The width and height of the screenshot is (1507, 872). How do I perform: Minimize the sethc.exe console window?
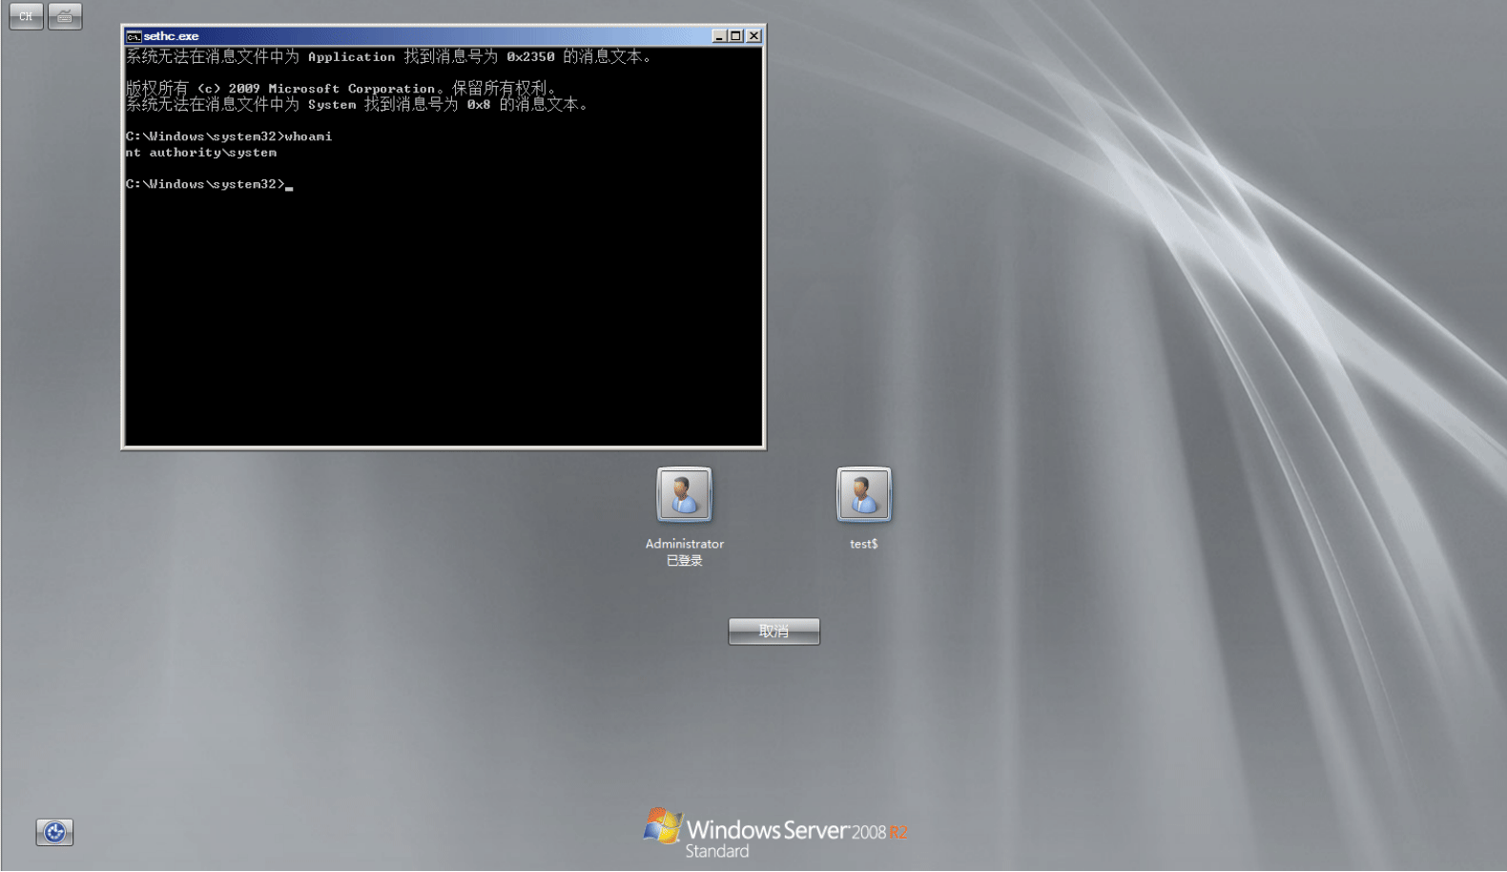[x=719, y=36]
